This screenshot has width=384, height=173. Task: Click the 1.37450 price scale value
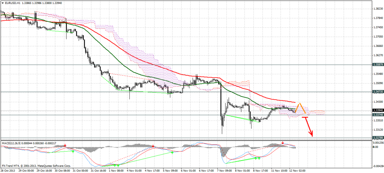pyautogui.click(x=378, y=27)
